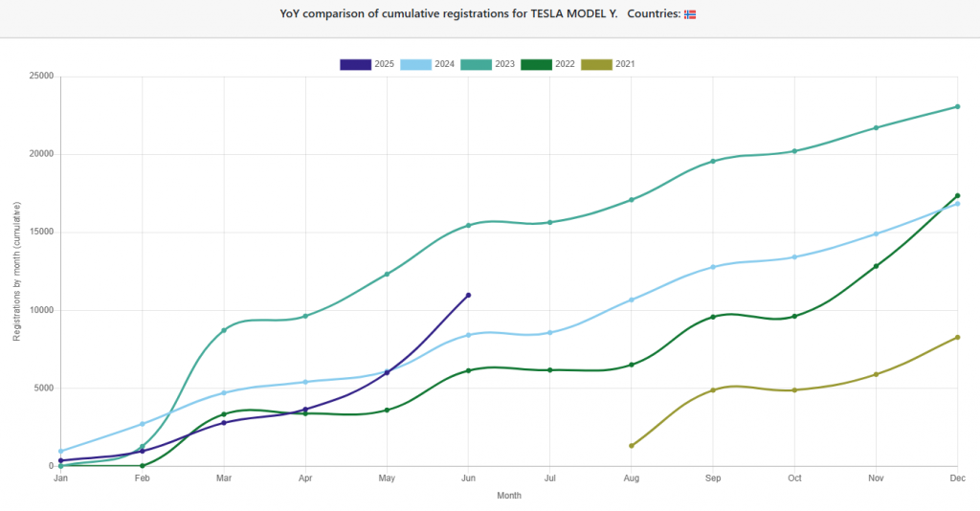Click the 2025 legend color swatch
Viewport: 980px width, 511px height.
355,64
